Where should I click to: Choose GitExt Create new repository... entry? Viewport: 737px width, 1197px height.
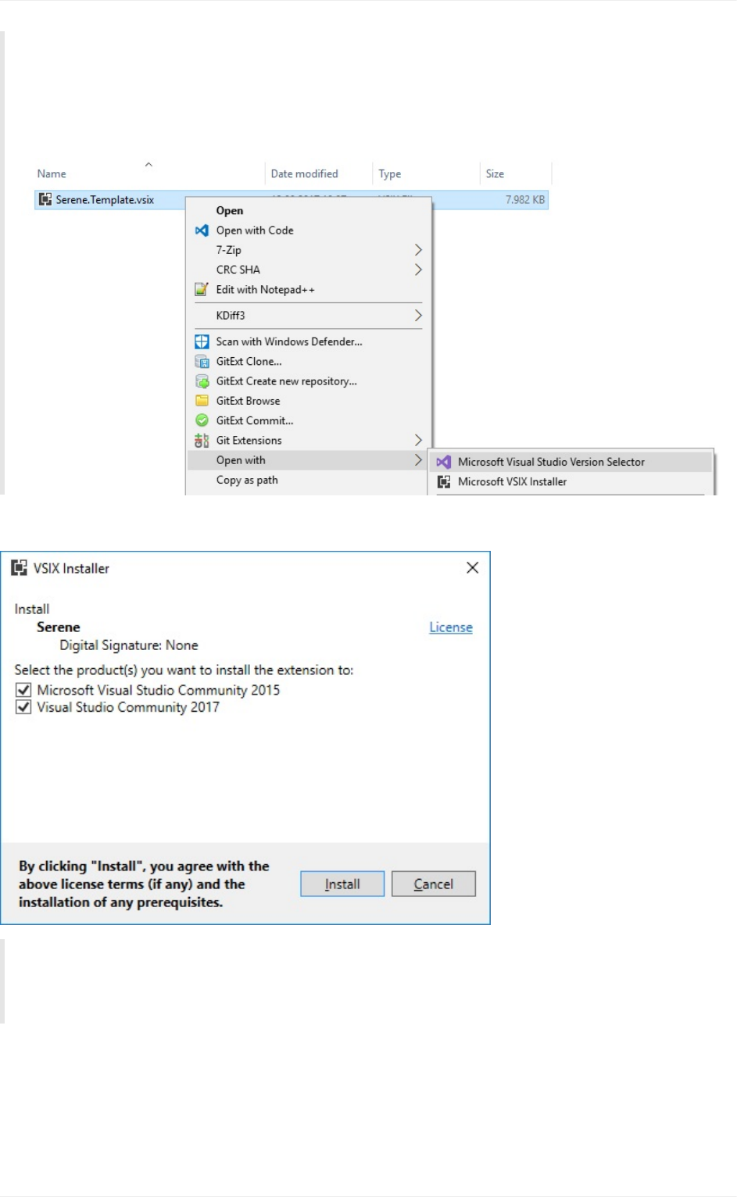[x=286, y=381]
